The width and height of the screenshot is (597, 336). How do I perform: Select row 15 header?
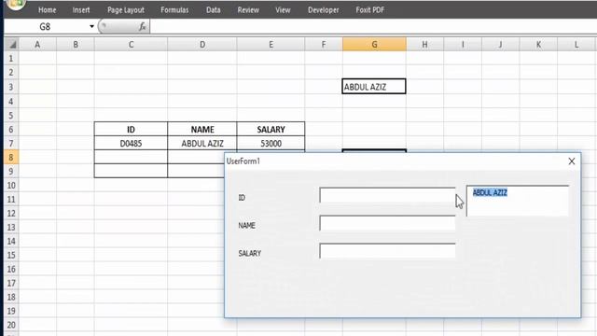(11, 255)
